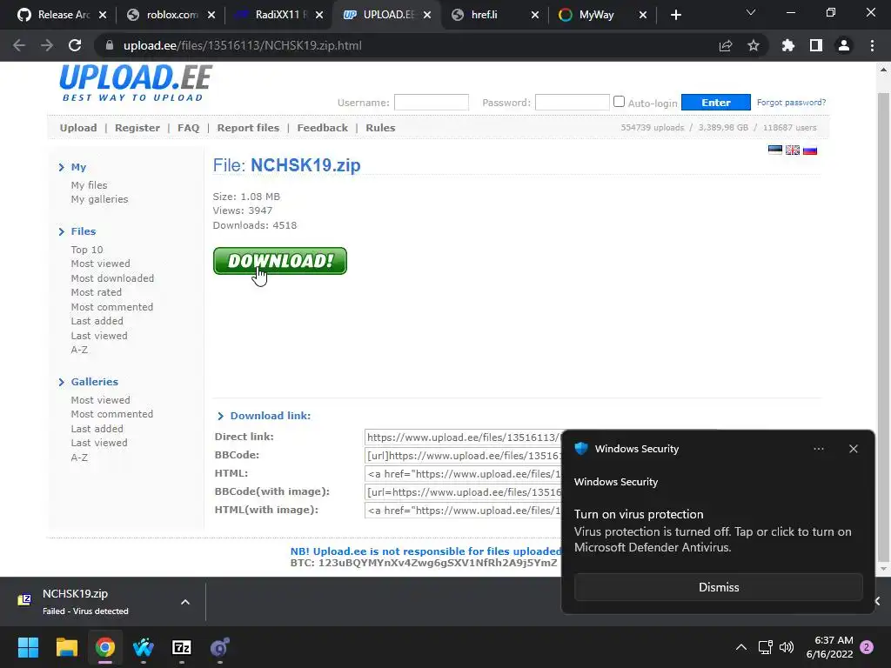Screen dimensions: 891x668
Task: Close the Windows Security notification
Action: coord(854,449)
